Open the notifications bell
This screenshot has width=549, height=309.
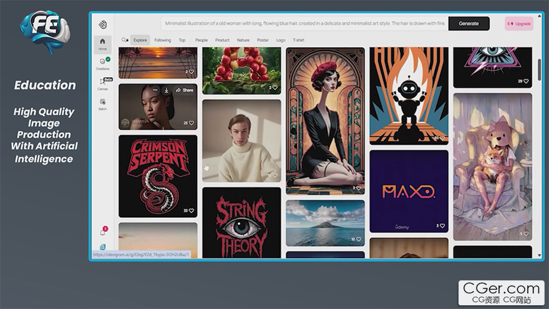(102, 232)
